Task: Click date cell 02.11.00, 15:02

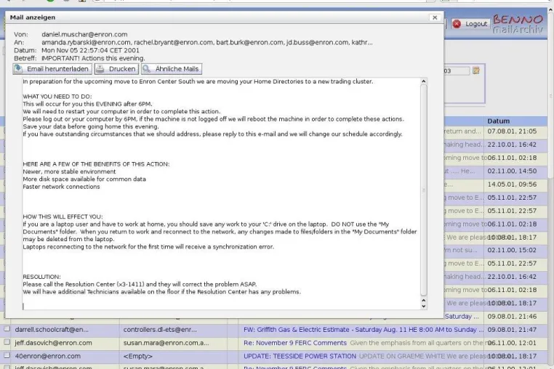Action: (x=512, y=250)
